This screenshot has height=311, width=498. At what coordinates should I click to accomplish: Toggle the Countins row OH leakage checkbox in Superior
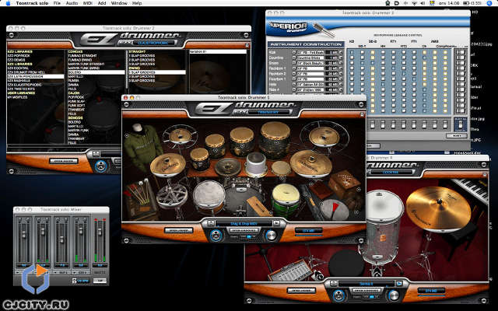[x=424, y=58]
